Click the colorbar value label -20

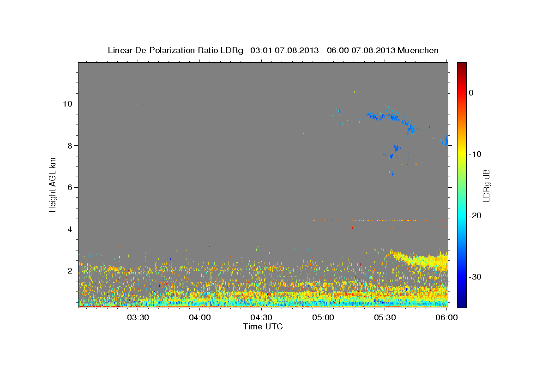coord(475,215)
